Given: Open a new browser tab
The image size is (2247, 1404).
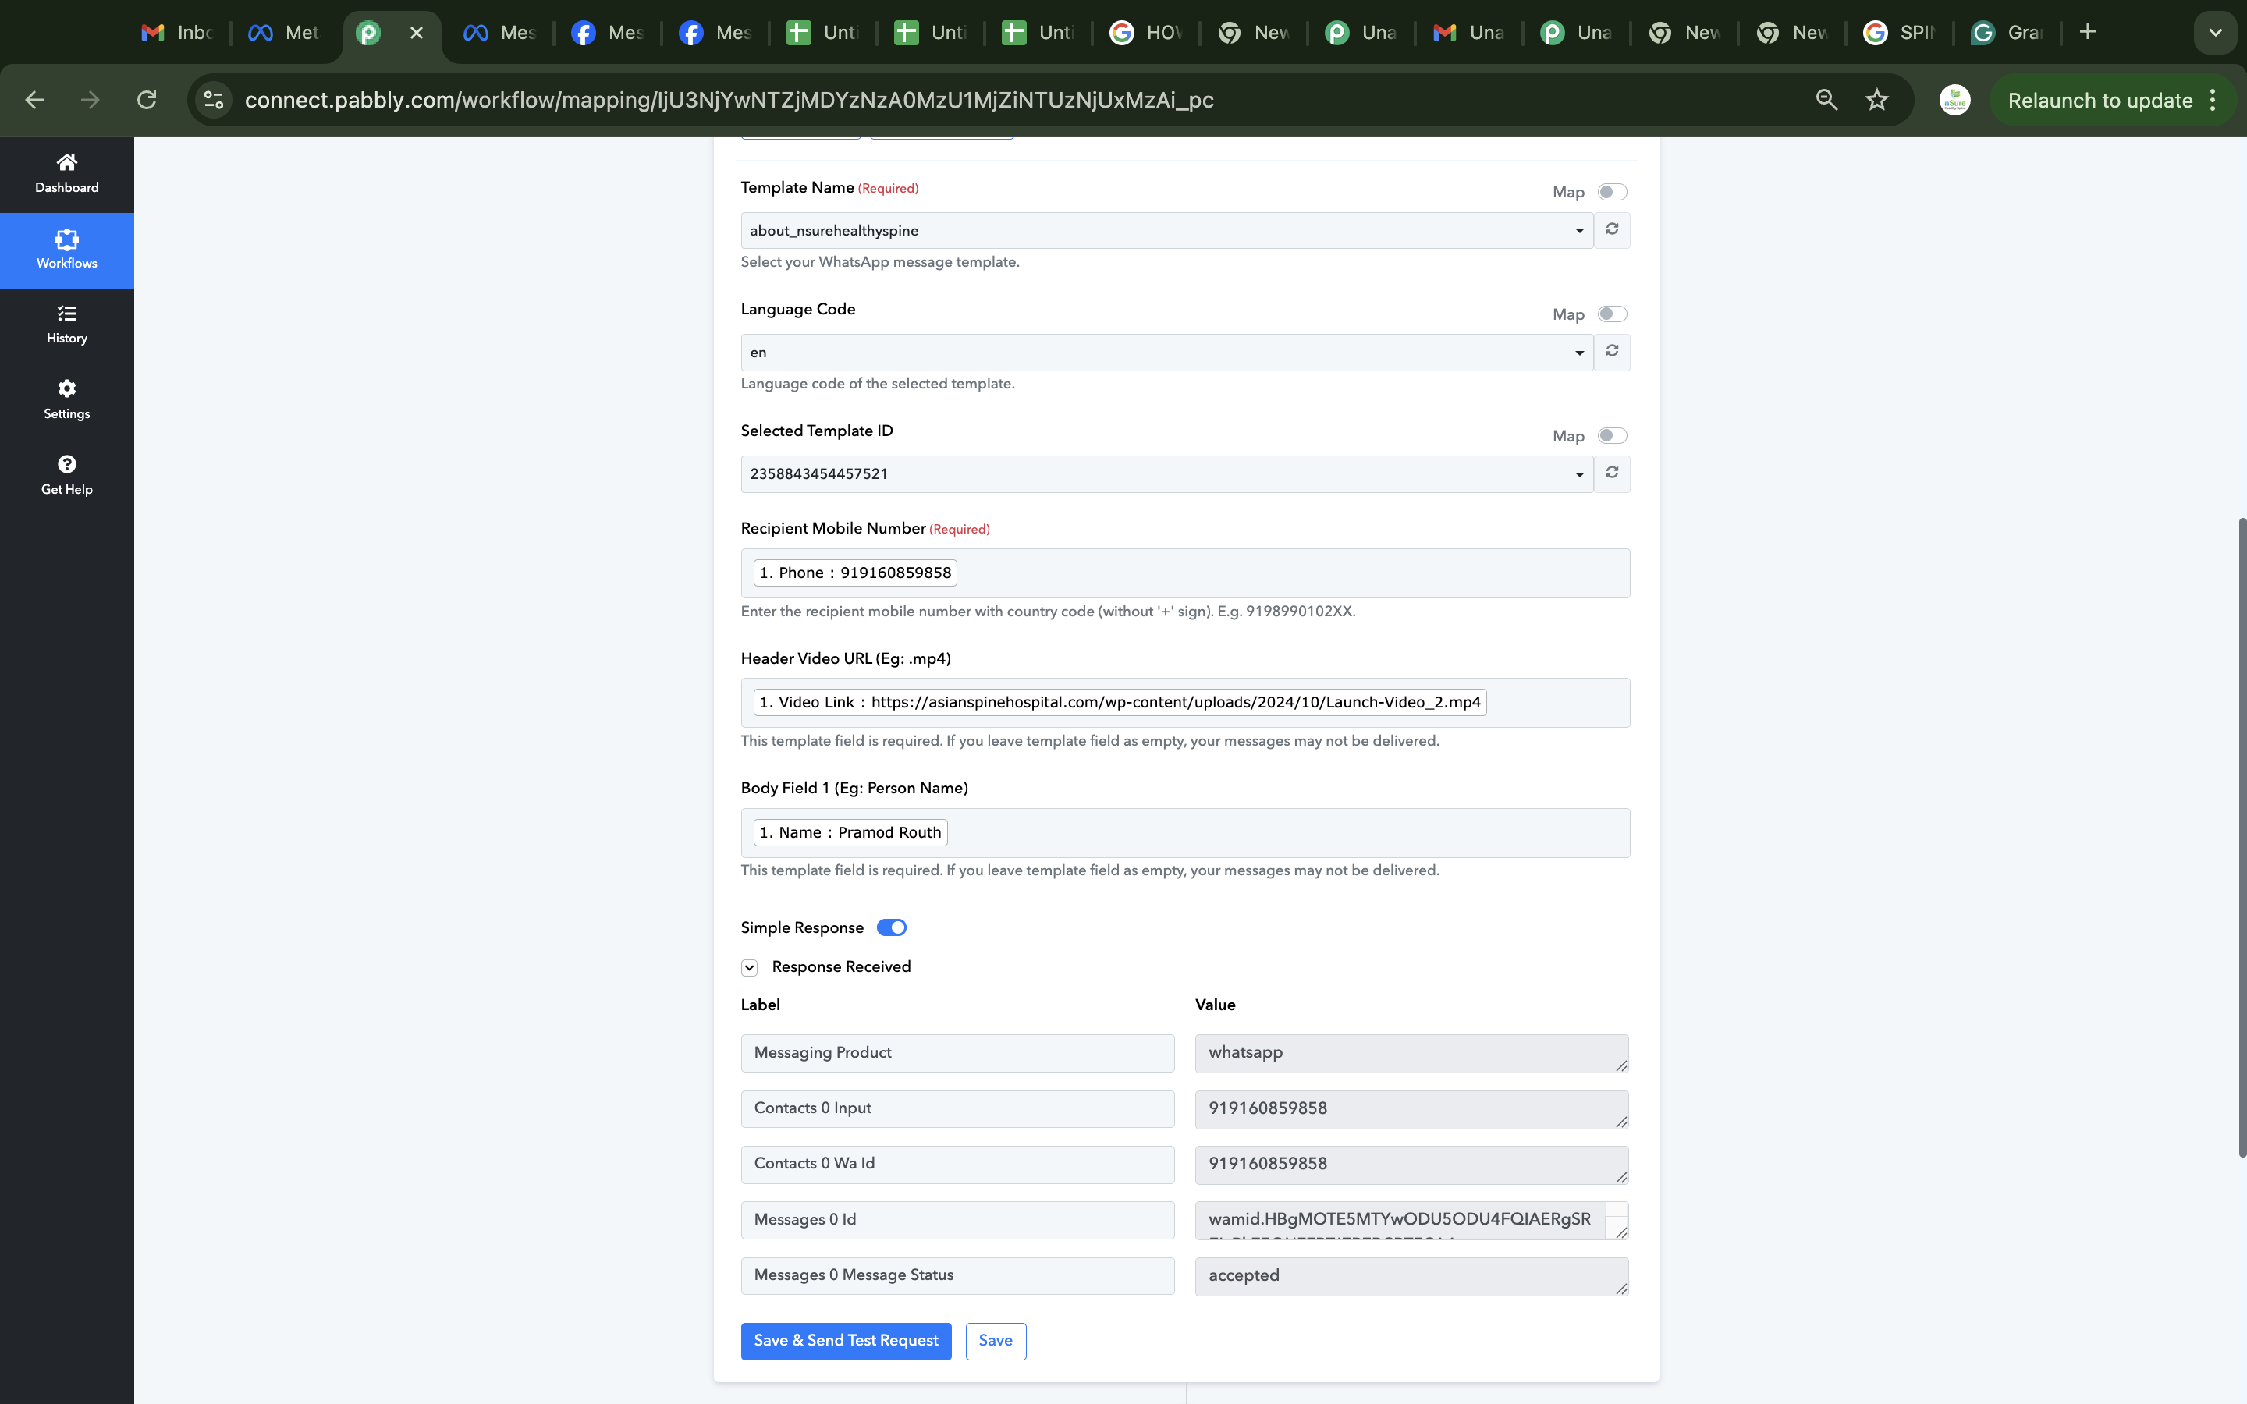Looking at the screenshot, I should click(x=2087, y=33).
